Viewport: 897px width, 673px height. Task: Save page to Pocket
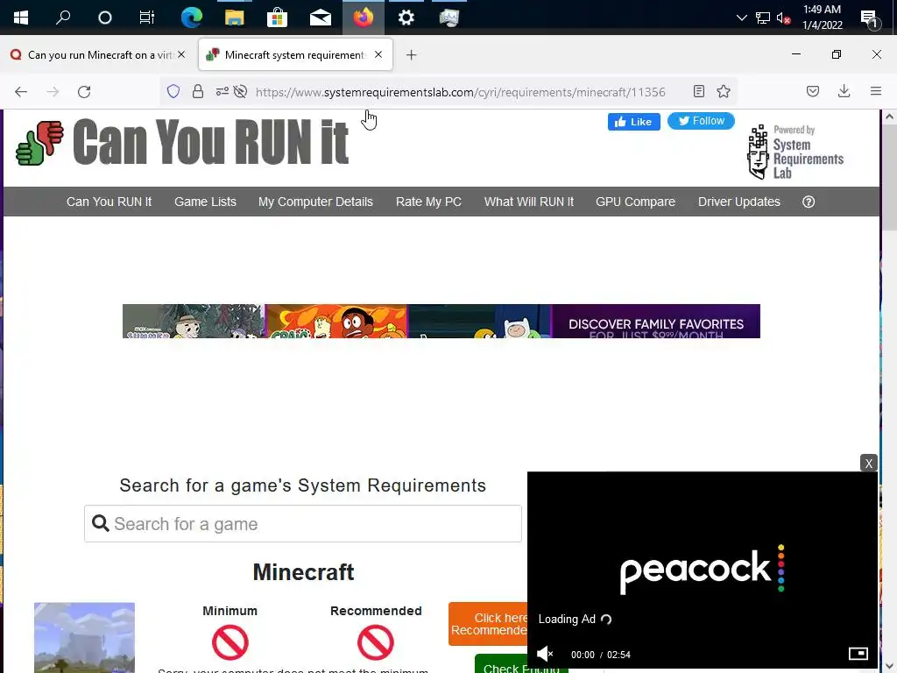(813, 91)
